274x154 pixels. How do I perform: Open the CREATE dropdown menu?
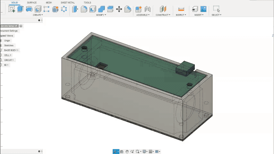pyautogui.click(x=38, y=15)
